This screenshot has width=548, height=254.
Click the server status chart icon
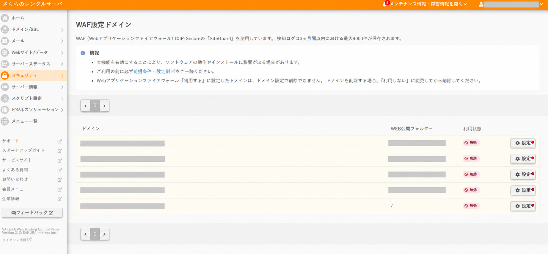tap(5, 64)
